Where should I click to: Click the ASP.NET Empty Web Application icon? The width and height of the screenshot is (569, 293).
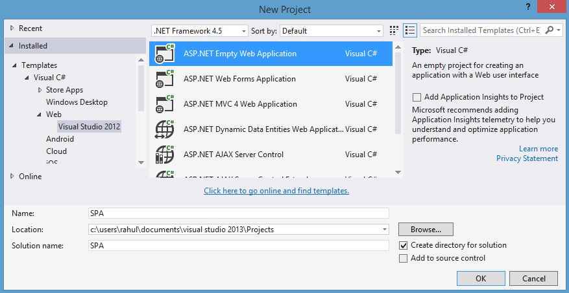tap(165, 54)
